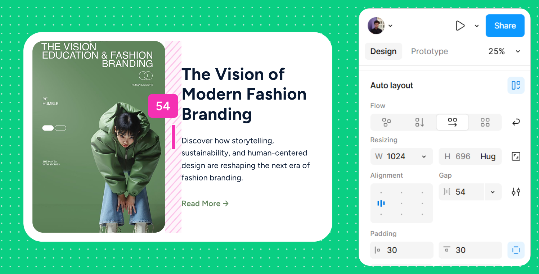This screenshot has height=274, width=539.
Task: Click the resize to fit icon
Action: [516, 156]
